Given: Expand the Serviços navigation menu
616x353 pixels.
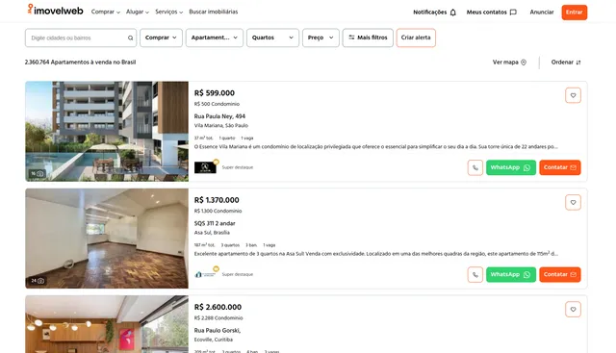Looking at the screenshot, I should (x=169, y=12).
